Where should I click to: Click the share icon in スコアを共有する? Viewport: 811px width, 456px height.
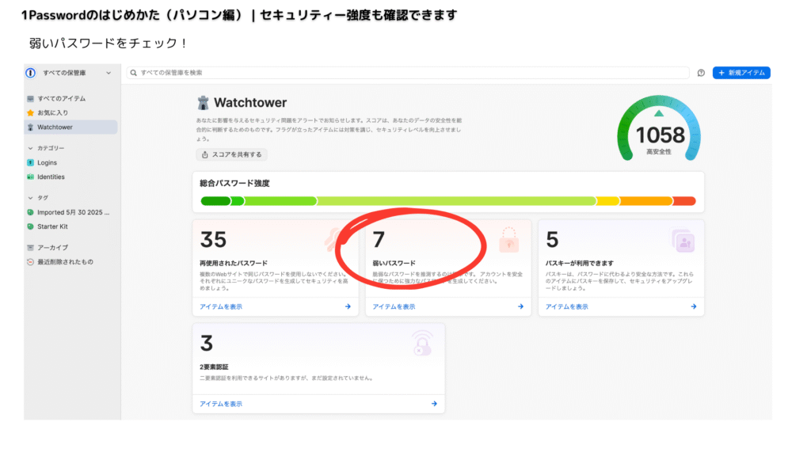205,154
